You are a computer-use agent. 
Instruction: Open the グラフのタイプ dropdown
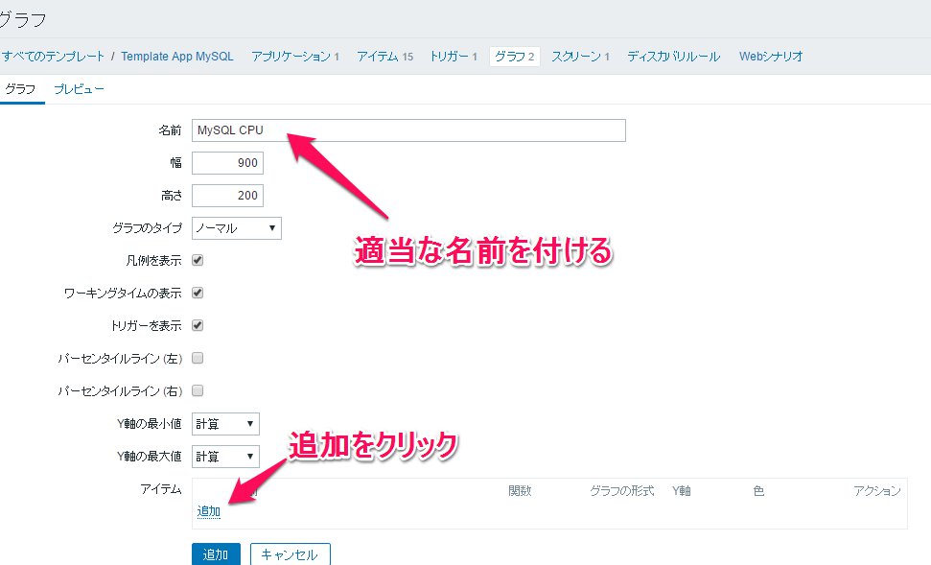[x=236, y=228]
